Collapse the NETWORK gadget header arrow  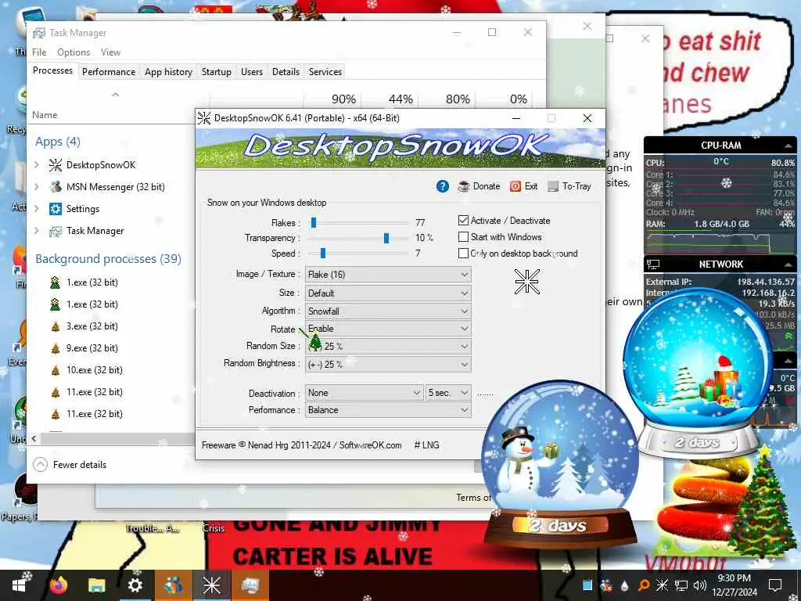788,265
